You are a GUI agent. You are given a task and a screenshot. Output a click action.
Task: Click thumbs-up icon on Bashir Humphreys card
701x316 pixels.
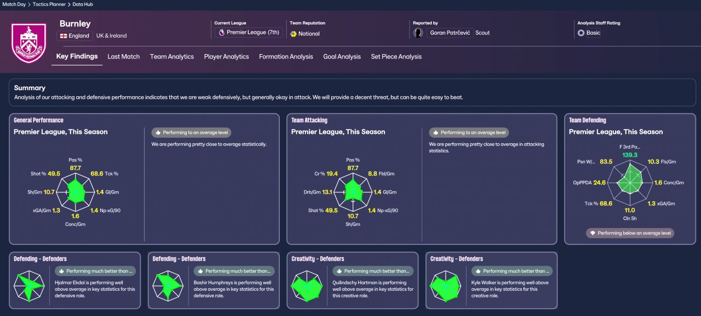tap(200, 271)
